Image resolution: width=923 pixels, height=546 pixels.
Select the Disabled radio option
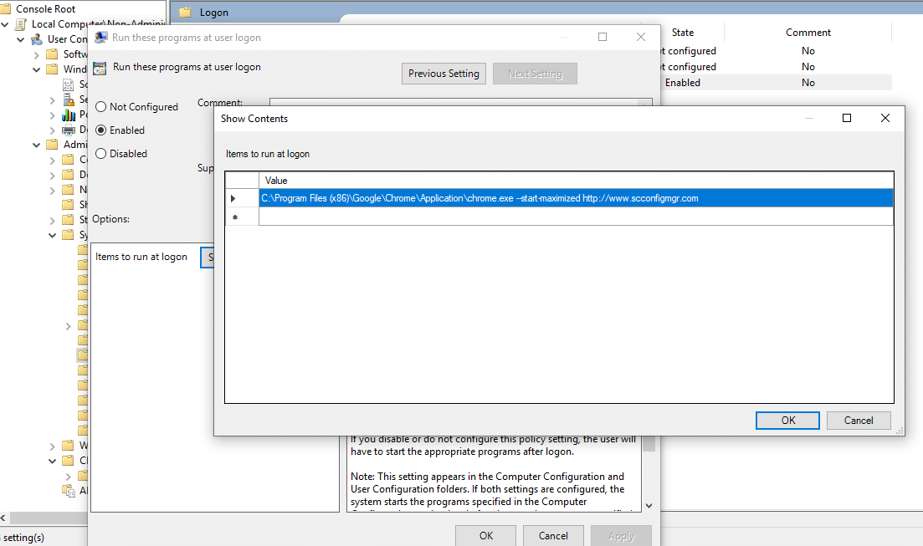click(100, 154)
